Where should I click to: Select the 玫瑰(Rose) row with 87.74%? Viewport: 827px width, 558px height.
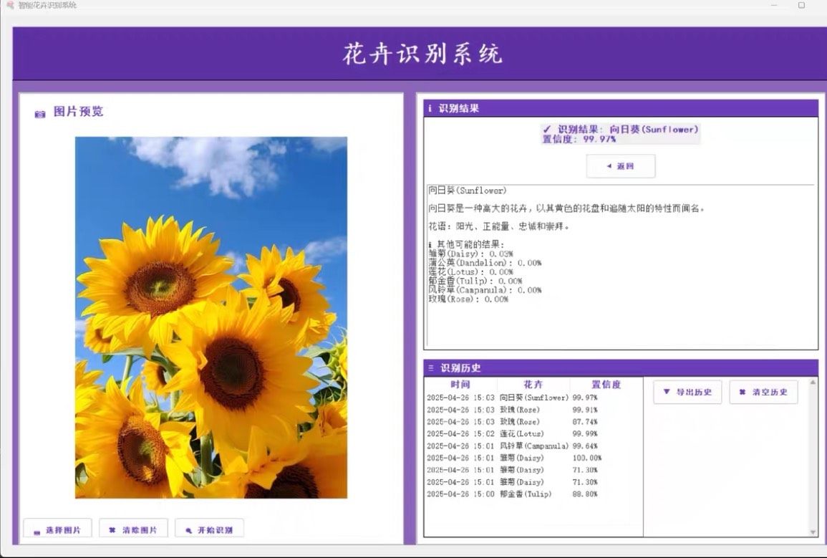tap(533, 422)
